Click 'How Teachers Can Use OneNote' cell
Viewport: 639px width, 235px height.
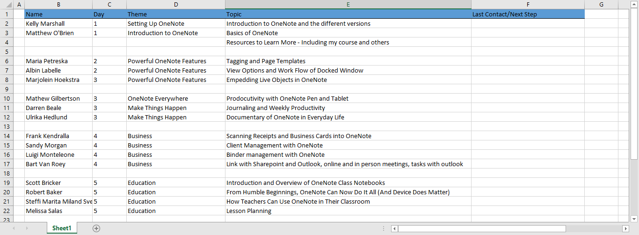(x=348, y=201)
